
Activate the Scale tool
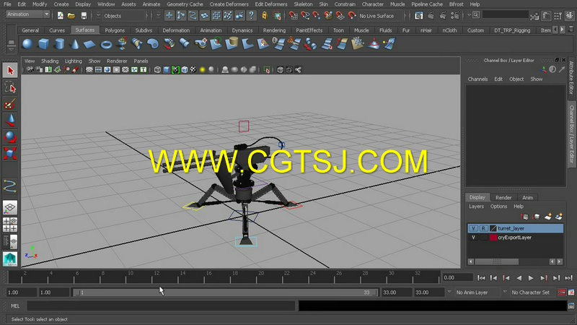(10, 153)
